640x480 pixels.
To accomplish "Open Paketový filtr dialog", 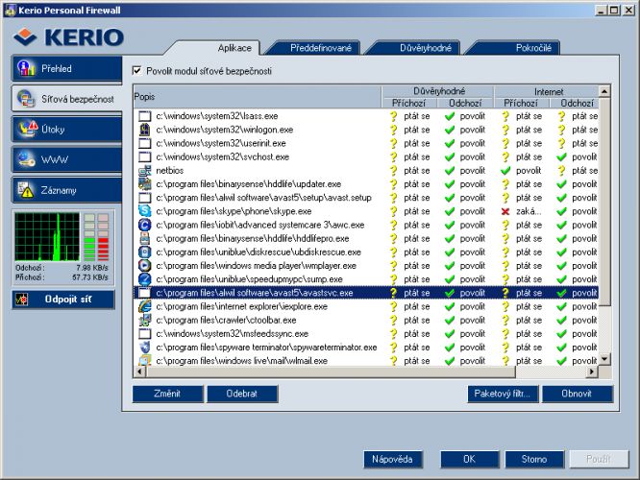I will (502, 394).
